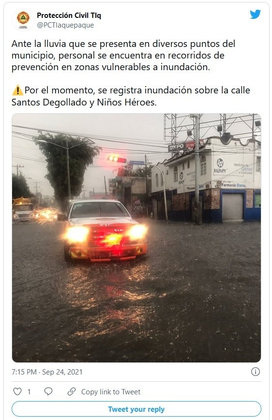Open the Protección Civil Tlq profile avatar

pyautogui.click(x=23, y=19)
